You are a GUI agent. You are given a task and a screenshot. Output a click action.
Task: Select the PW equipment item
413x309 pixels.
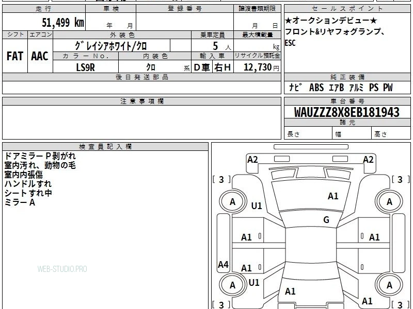pyautogui.click(x=388, y=88)
